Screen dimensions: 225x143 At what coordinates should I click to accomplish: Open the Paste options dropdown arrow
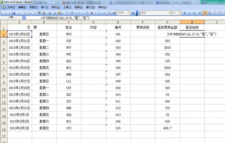(63, 13)
